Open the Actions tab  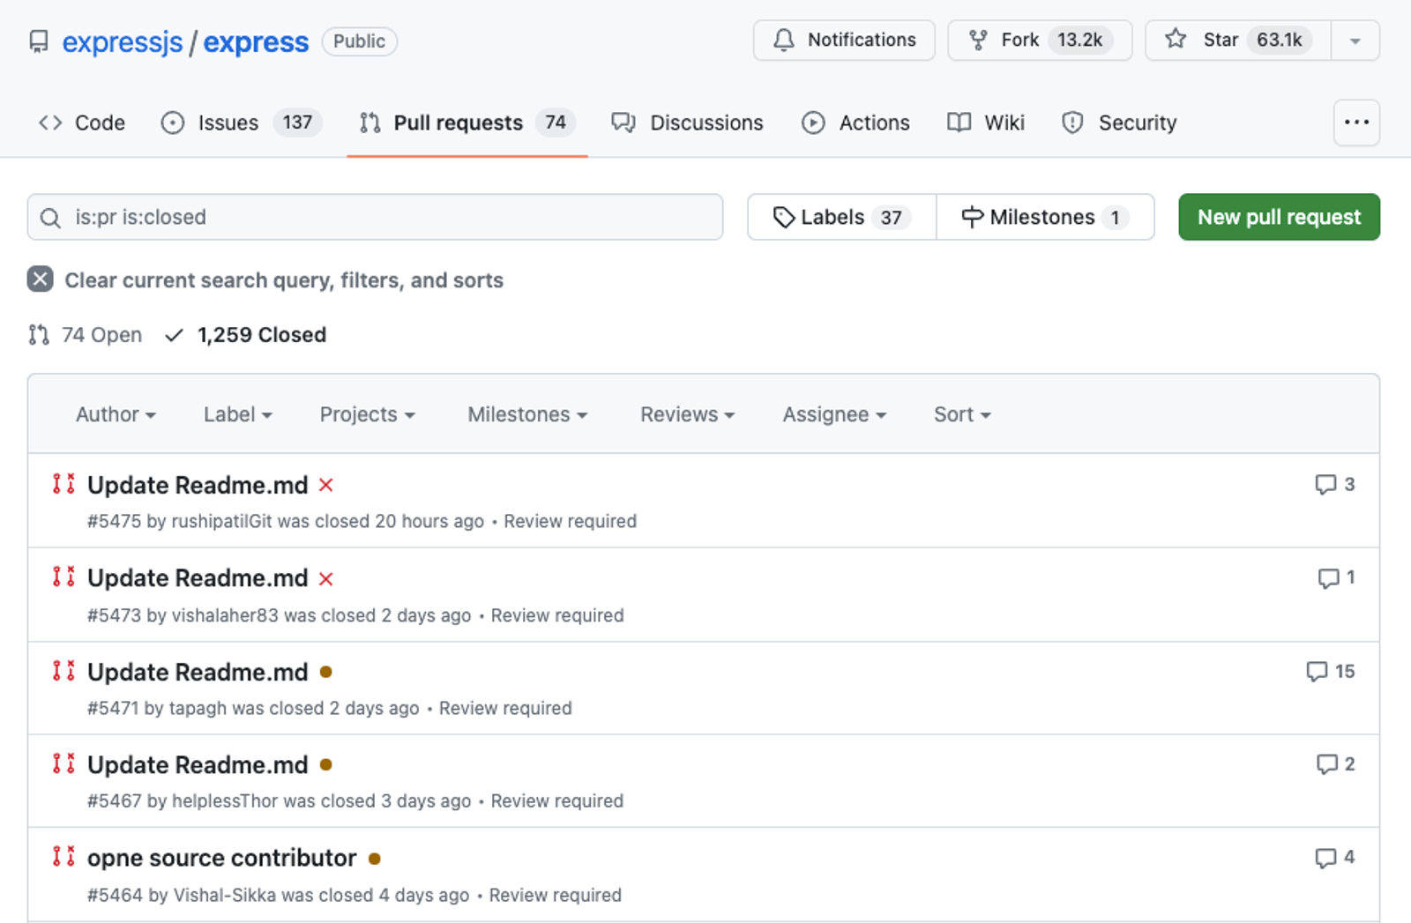(x=855, y=123)
